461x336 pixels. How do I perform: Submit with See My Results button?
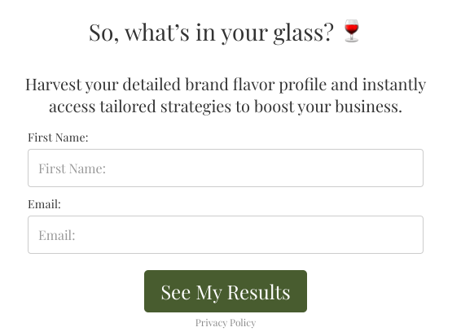226,291
